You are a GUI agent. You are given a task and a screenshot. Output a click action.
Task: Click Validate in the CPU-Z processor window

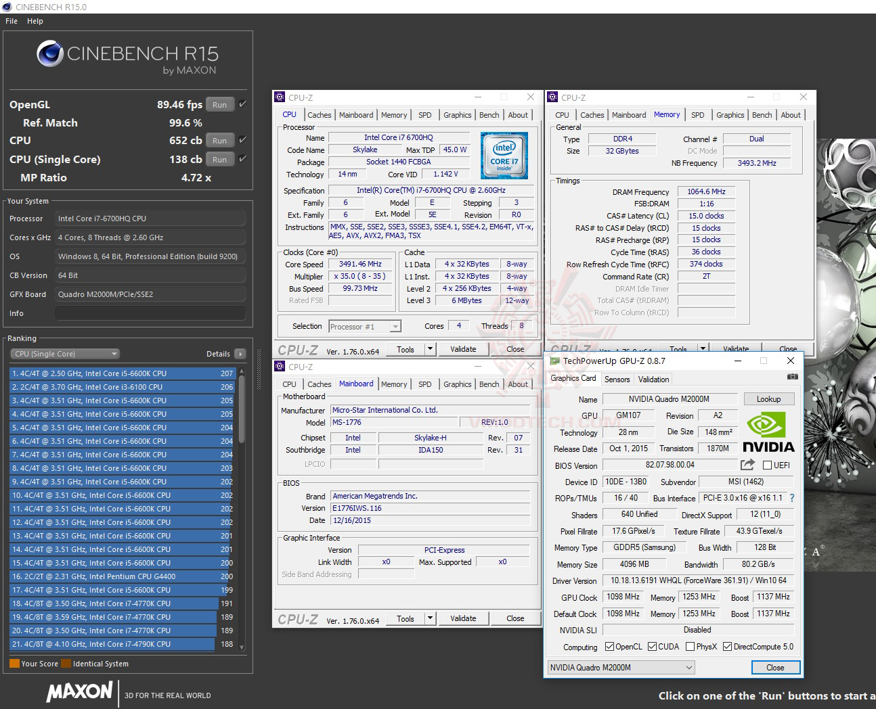(x=463, y=349)
